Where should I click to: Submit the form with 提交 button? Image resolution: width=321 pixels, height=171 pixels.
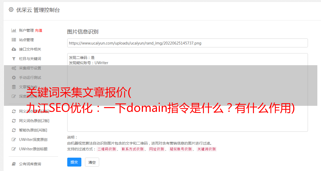[74, 162]
